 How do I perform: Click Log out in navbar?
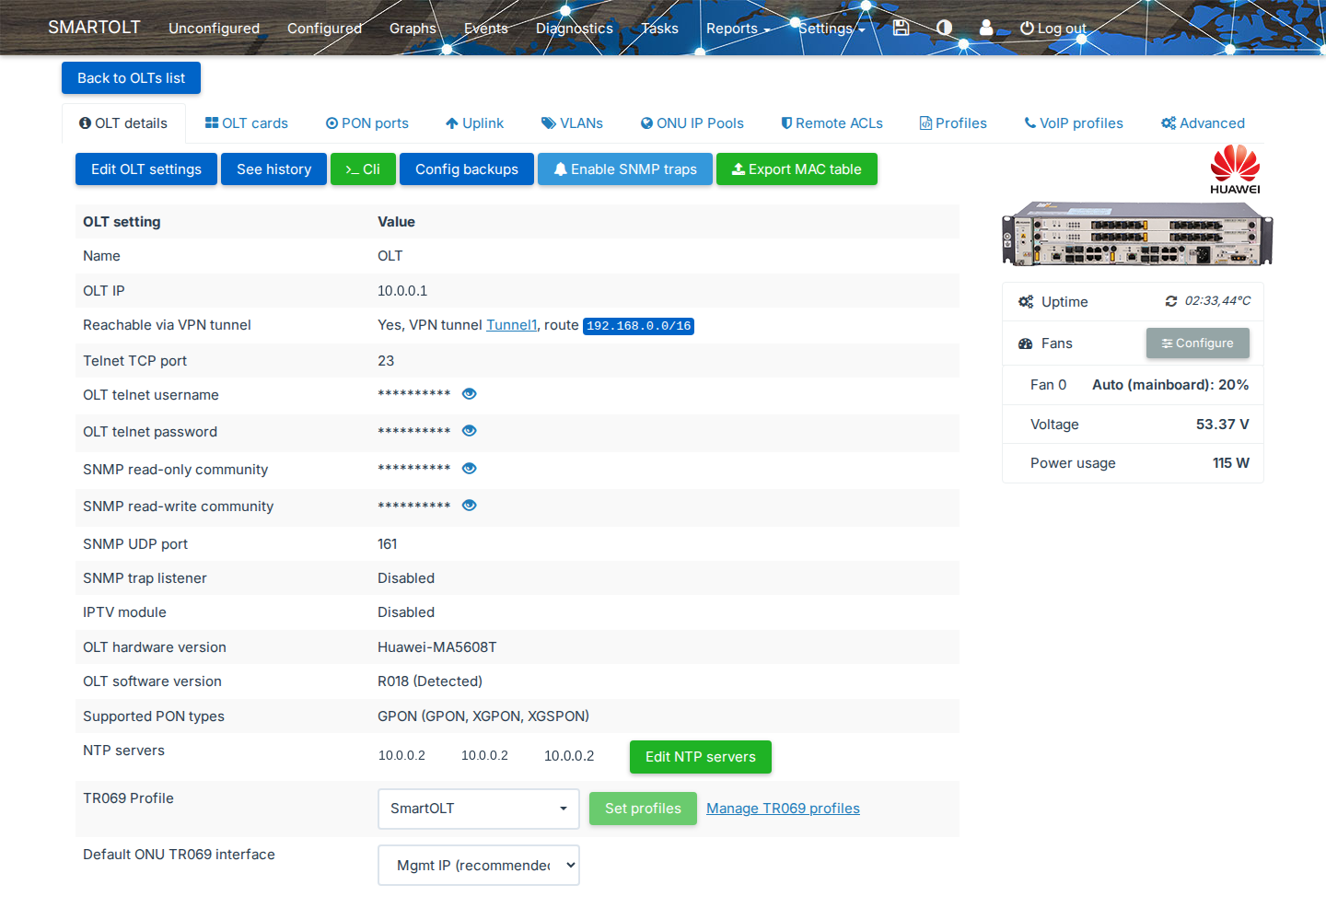pyautogui.click(x=1053, y=29)
